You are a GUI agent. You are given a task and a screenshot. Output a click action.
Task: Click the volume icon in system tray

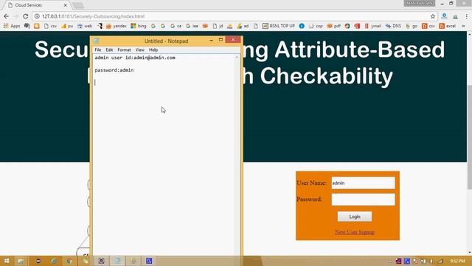pos(431,261)
